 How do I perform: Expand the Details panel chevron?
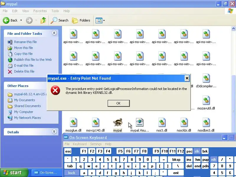[x=54, y=132]
